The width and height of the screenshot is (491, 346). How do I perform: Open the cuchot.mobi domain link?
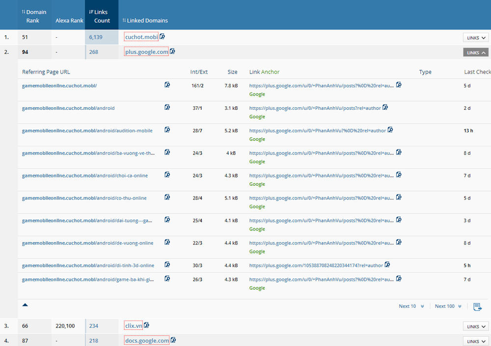pyautogui.click(x=141, y=37)
